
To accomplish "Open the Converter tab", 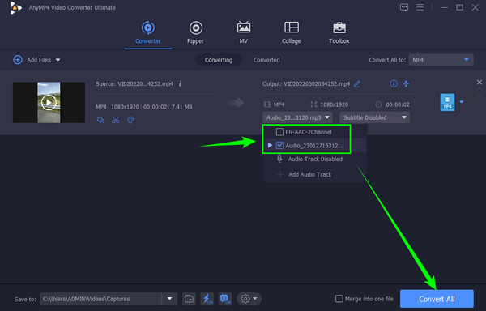I will point(148,32).
